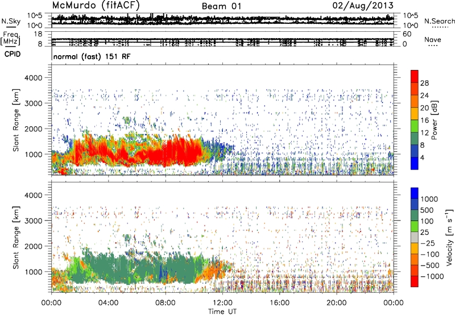Image resolution: width=455 pixels, height=315 pixels.
Task: Click the McMurdo (fitACF) title text
Action: click(96, 6)
